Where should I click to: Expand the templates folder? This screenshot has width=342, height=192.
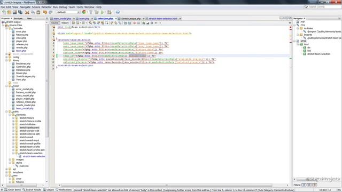point(6,172)
